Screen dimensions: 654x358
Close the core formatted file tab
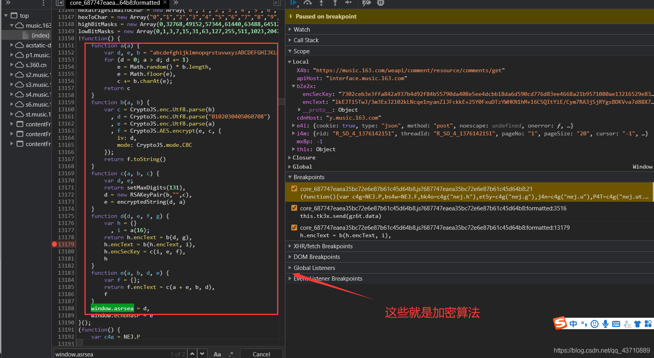[x=165, y=2]
